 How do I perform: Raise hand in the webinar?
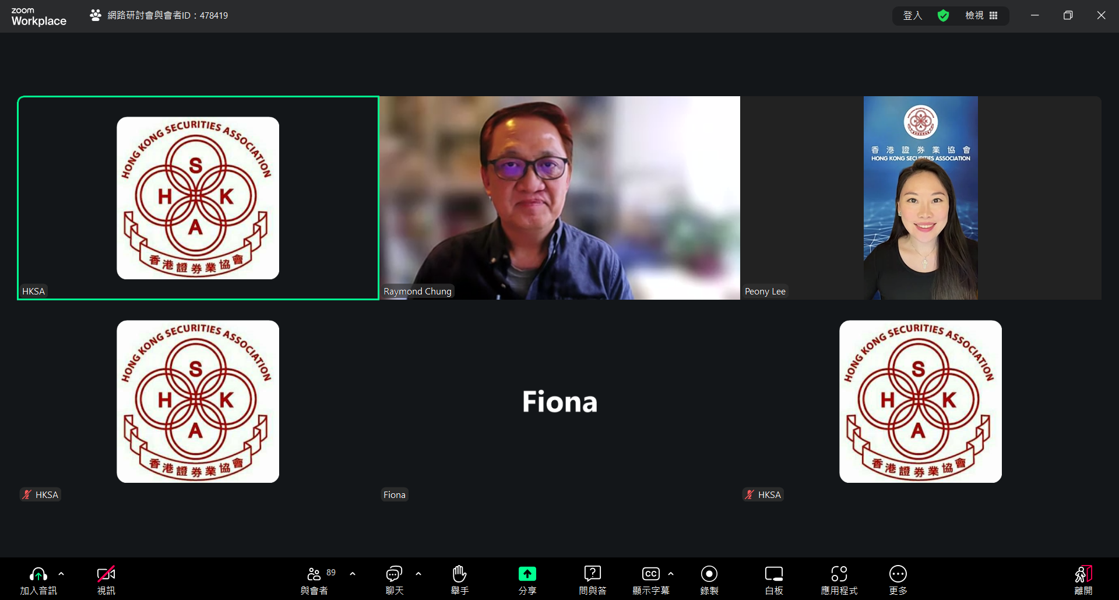coord(459,575)
